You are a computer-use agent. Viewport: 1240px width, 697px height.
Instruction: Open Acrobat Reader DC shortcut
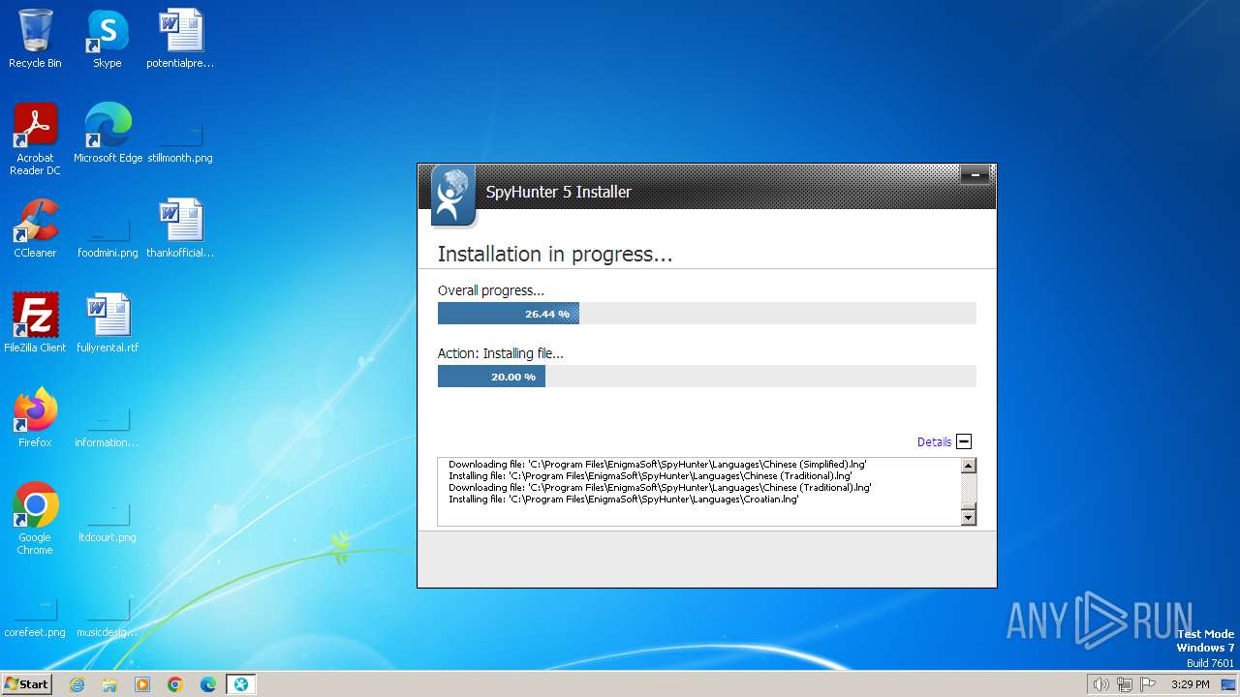click(x=35, y=139)
